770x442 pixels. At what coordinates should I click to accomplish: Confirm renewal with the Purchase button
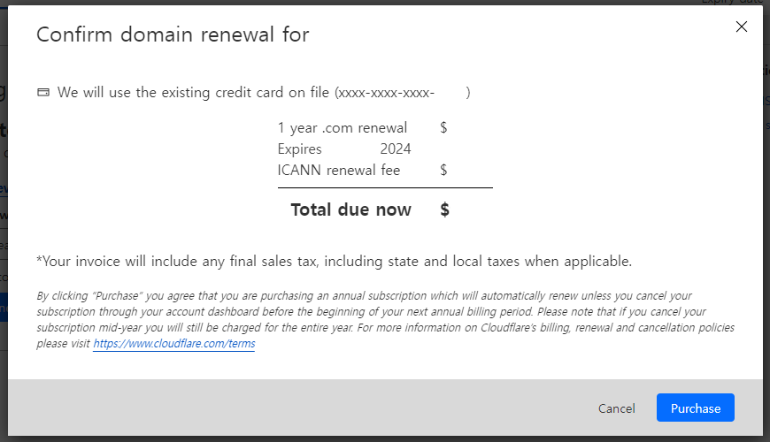coord(696,408)
